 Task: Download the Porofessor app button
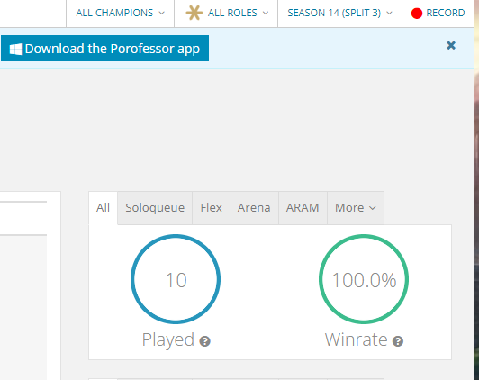click(104, 49)
